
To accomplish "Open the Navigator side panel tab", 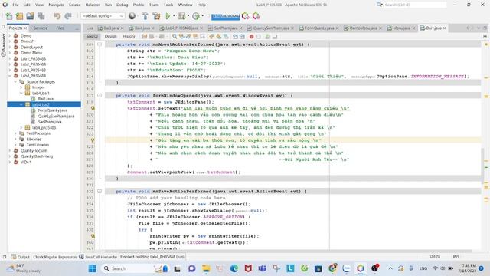I will [3, 45].
